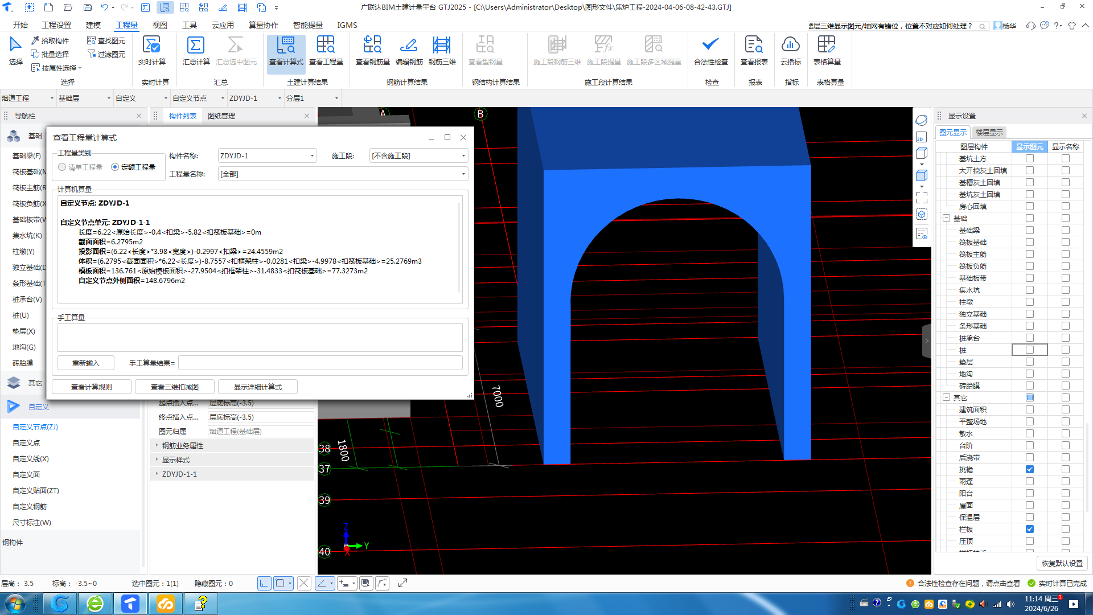Open 基础层 floor dropdown
The height and width of the screenshot is (615, 1093).
click(x=84, y=98)
